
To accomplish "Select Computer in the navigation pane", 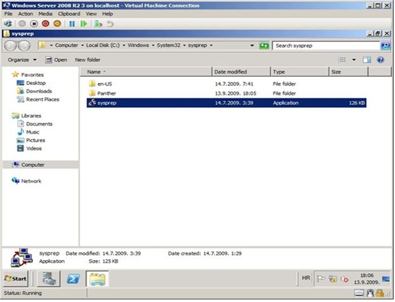I will pyautogui.click(x=33, y=164).
